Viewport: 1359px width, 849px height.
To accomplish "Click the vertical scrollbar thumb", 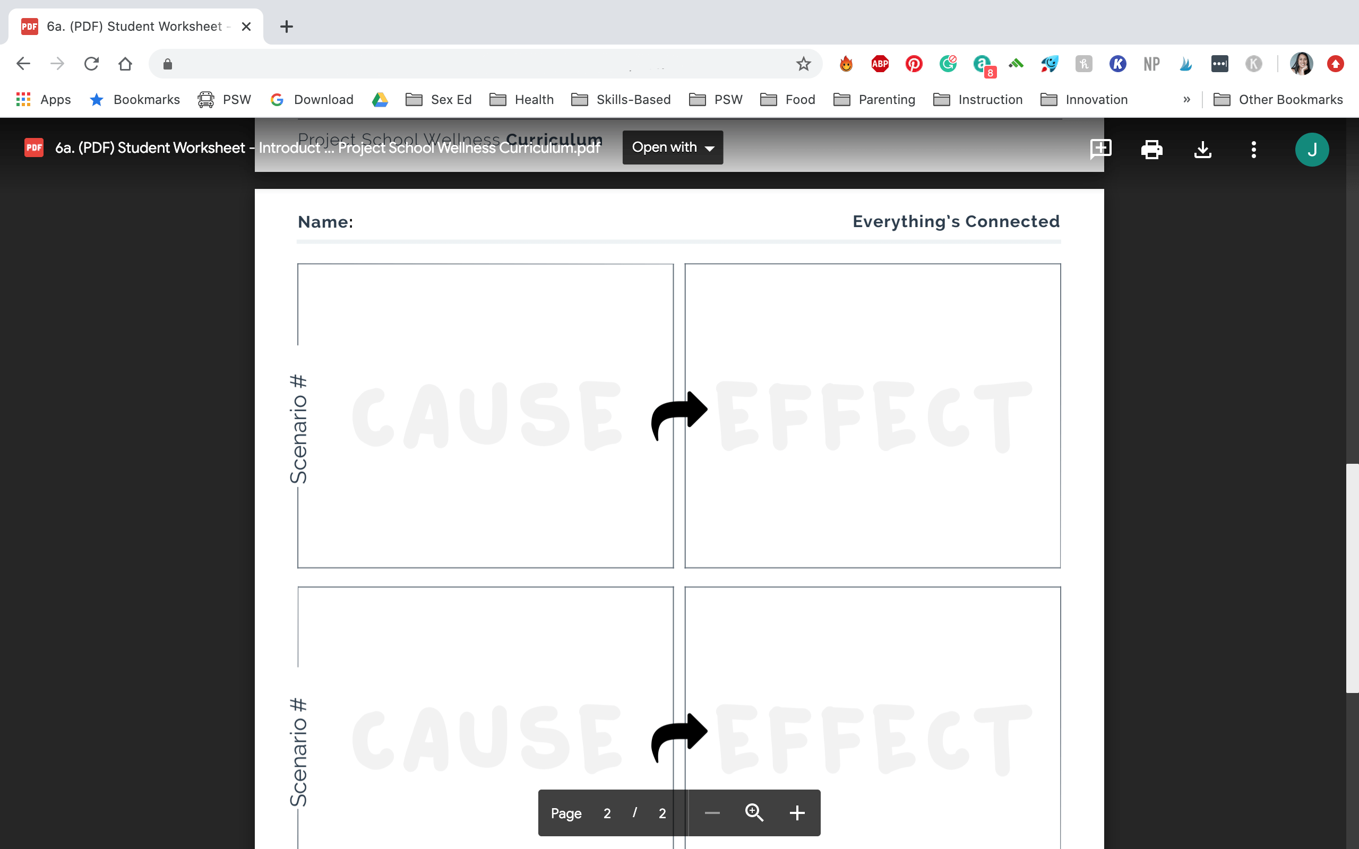I will coord(1352,578).
